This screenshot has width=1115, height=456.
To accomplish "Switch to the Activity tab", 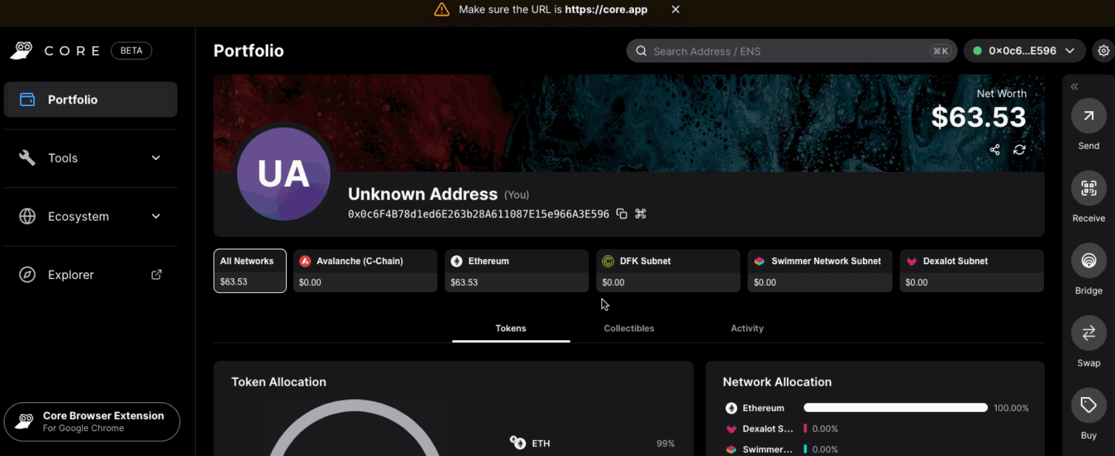I will pos(747,328).
